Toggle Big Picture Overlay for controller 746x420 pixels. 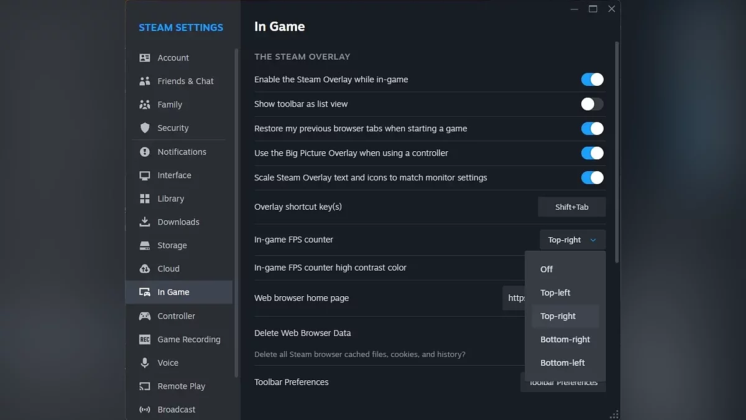[x=592, y=153]
